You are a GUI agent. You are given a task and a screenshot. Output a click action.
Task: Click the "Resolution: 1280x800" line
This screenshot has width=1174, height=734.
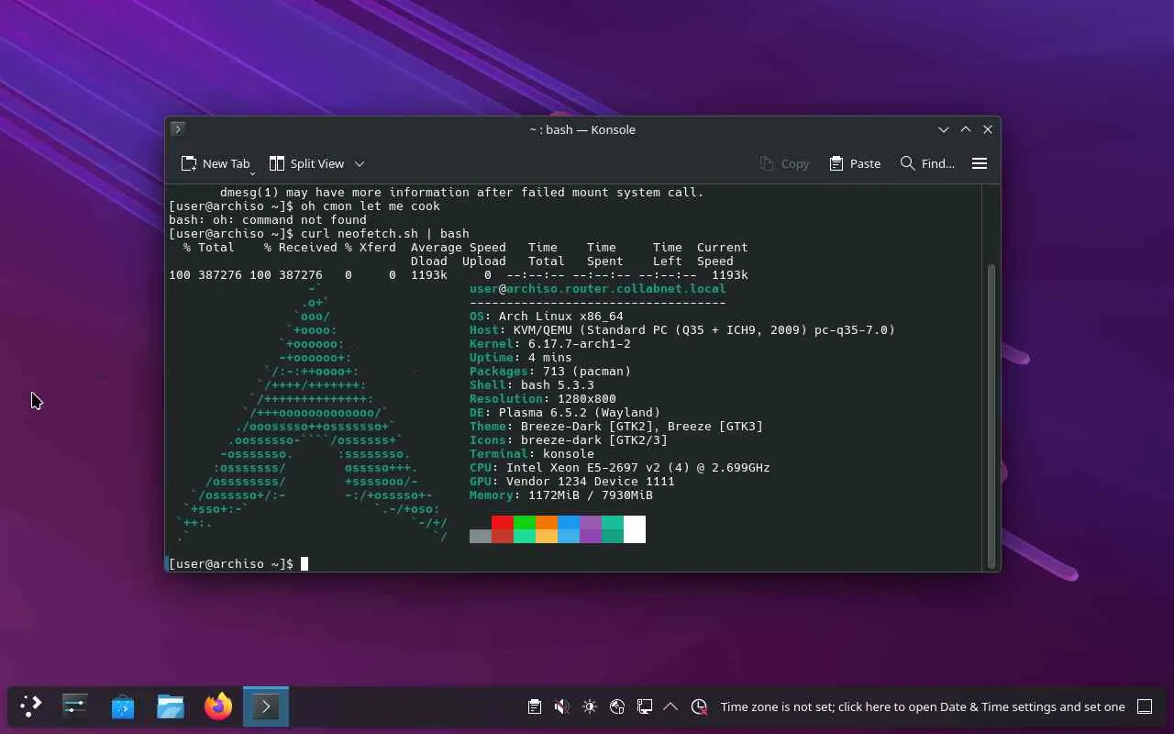[543, 399]
